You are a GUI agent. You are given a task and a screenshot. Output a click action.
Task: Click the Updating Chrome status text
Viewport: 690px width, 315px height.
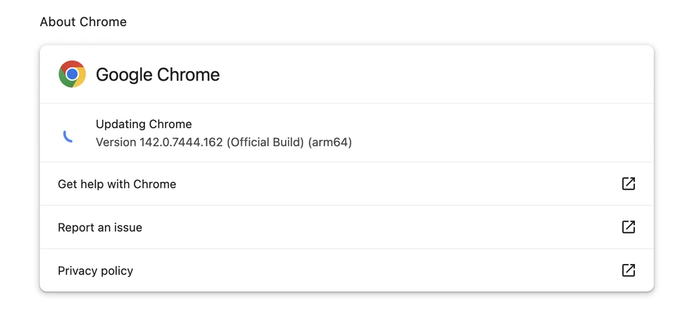point(144,125)
